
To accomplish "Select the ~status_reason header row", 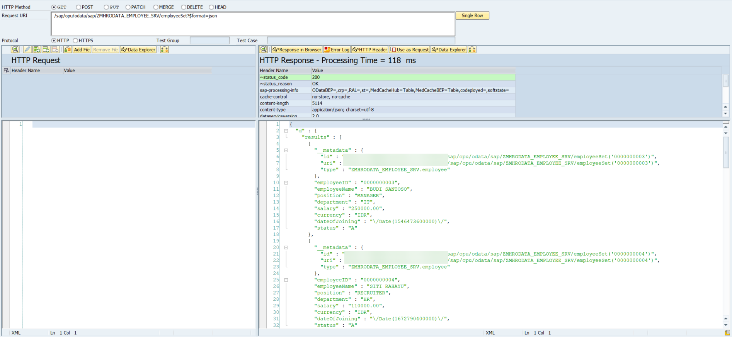I will tap(387, 84).
